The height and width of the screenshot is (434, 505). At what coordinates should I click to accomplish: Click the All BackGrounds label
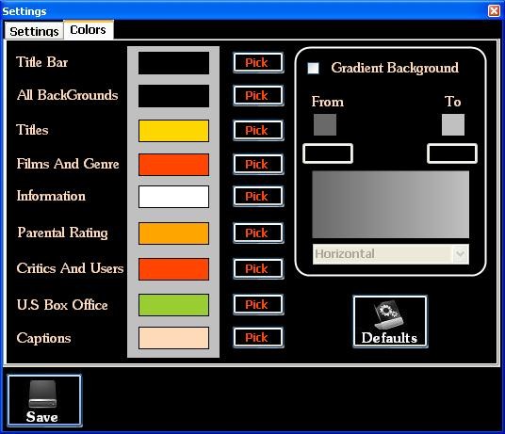coord(68,95)
